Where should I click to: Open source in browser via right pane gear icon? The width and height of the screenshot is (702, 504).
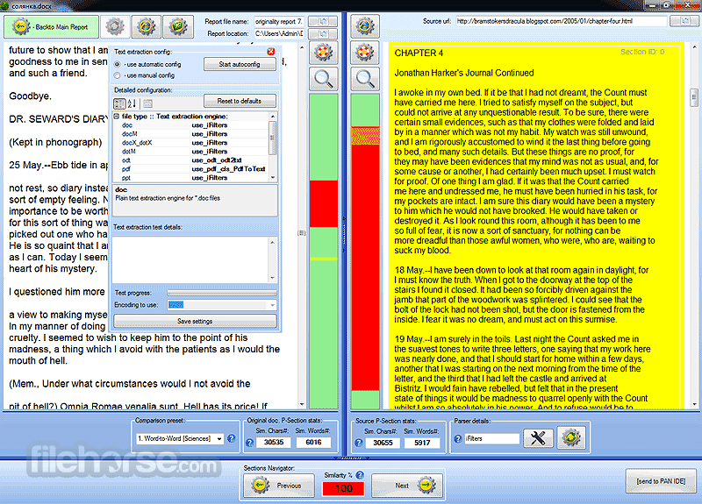(365, 26)
